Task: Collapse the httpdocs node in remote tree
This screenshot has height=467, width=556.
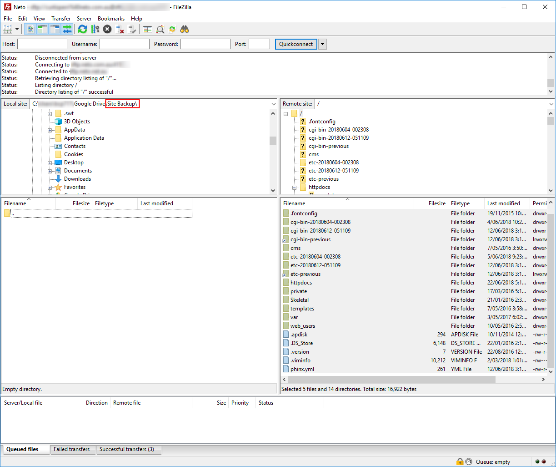Action: click(294, 187)
